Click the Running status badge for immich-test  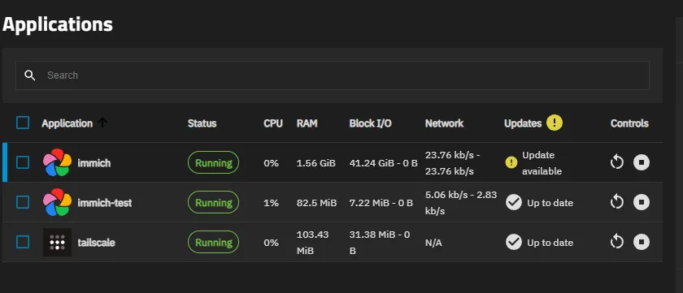[x=213, y=202]
